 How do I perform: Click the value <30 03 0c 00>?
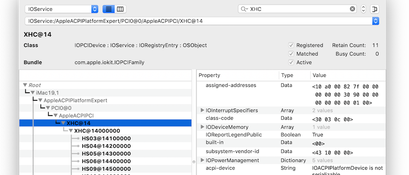point(332,120)
